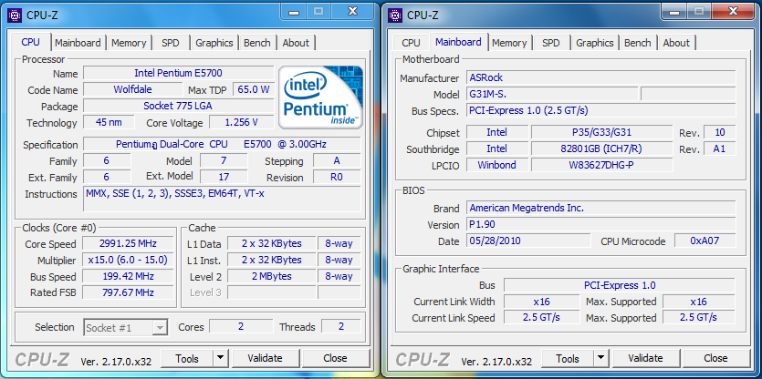
Task: Open About tab in left CPU-Z window
Action: pyautogui.click(x=296, y=43)
